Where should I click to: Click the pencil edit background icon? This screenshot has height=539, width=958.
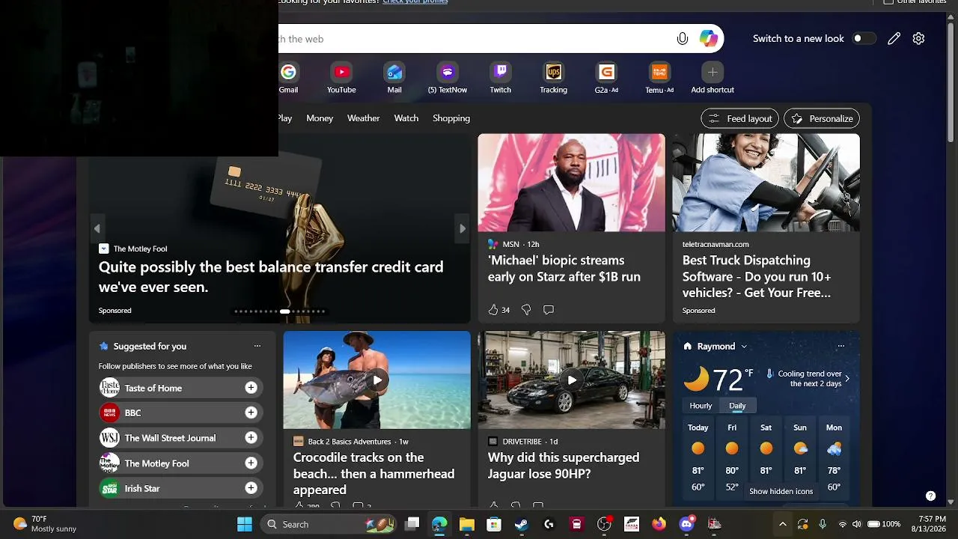click(894, 39)
